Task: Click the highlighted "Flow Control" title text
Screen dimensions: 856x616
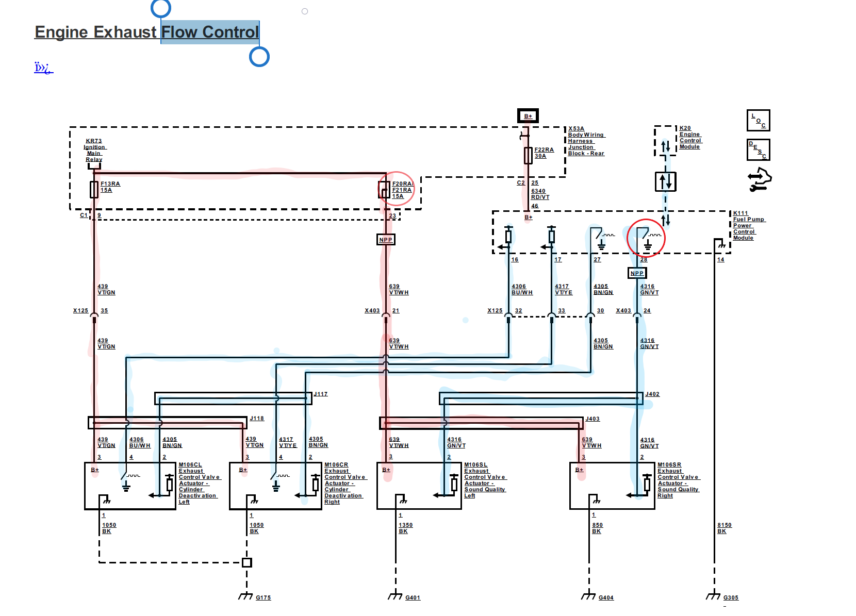Action: (209, 32)
